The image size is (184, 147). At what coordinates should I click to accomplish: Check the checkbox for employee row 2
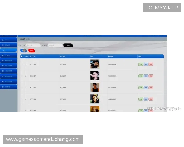click(22, 76)
